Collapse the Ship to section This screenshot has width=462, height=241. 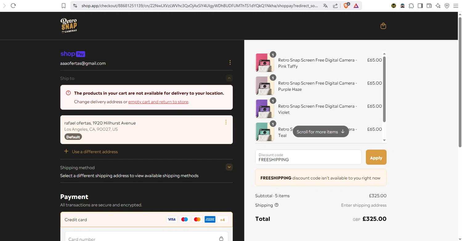click(229, 78)
